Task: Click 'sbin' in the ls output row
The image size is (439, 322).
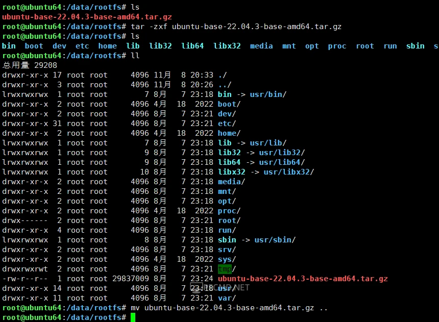Action: 415,46
